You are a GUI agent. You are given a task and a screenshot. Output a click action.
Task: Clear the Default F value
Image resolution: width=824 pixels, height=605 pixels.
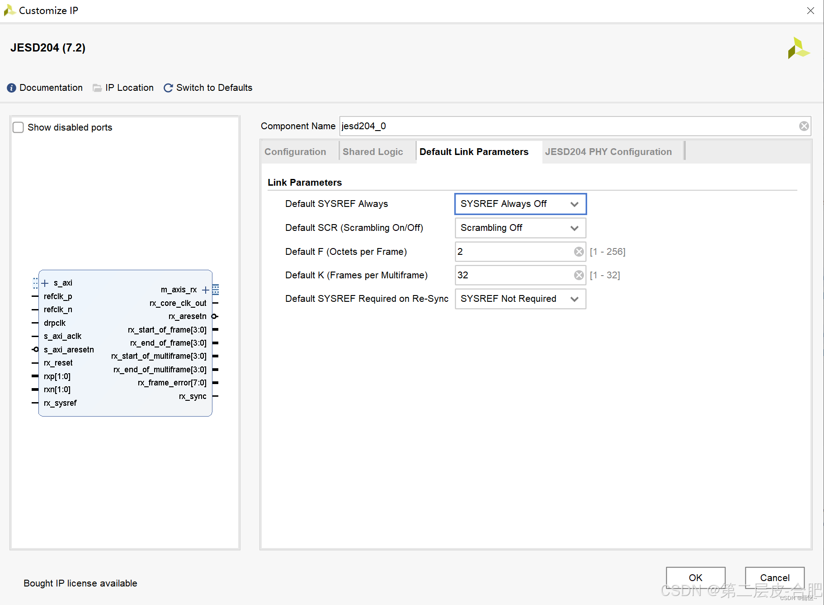click(579, 252)
